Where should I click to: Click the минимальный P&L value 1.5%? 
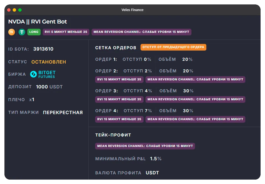[x=156, y=159]
